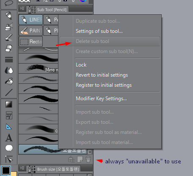Switch to the Recta sub tool group
Viewport: 193px width, 176px height.
(x=30, y=41)
